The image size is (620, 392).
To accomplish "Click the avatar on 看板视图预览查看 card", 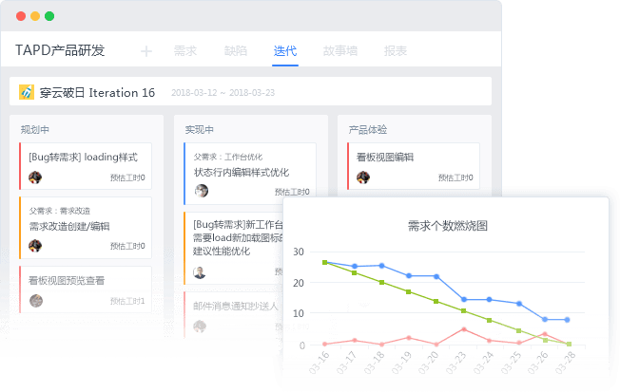I will (36, 301).
